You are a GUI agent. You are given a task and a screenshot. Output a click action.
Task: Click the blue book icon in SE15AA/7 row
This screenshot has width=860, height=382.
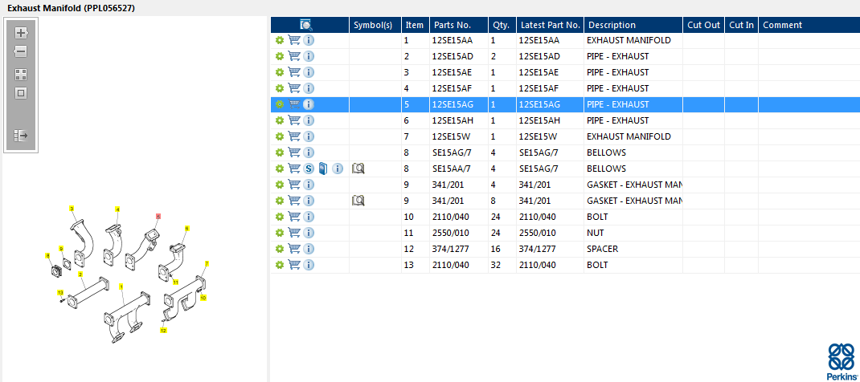[x=323, y=169]
